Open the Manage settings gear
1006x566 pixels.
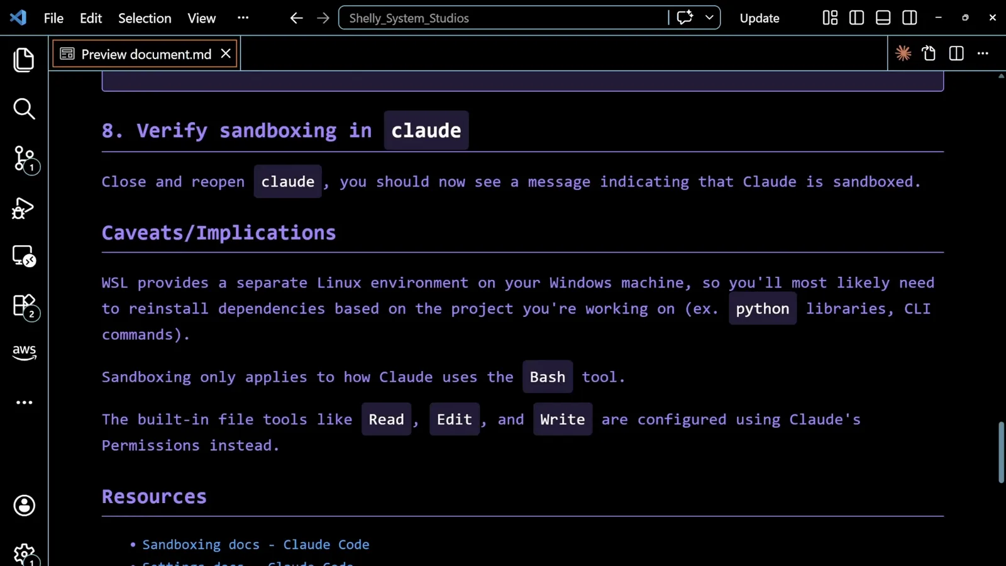tap(25, 555)
